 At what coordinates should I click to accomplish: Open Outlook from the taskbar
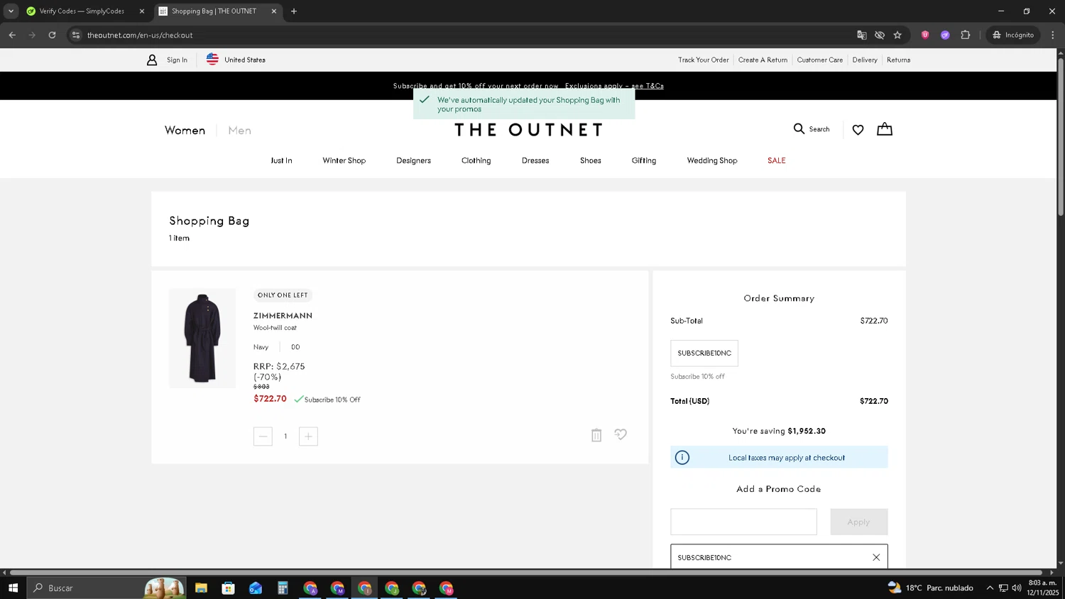click(256, 588)
